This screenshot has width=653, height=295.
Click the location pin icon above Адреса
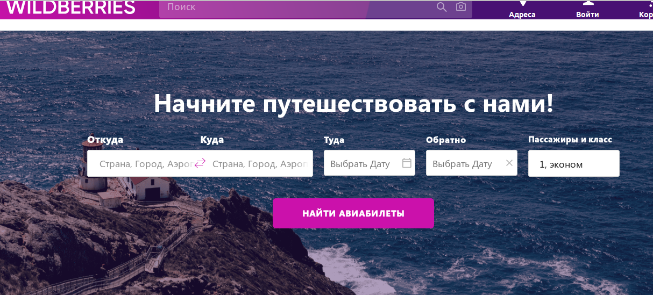pos(522,4)
